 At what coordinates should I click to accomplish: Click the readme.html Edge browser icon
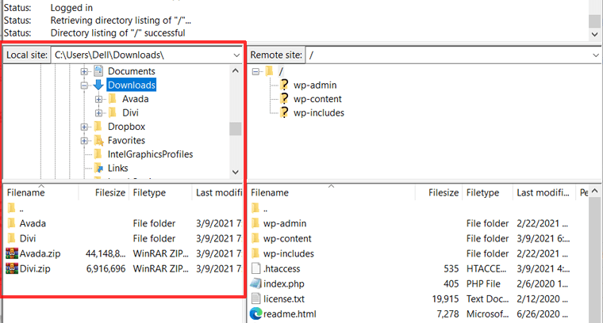click(x=255, y=313)
